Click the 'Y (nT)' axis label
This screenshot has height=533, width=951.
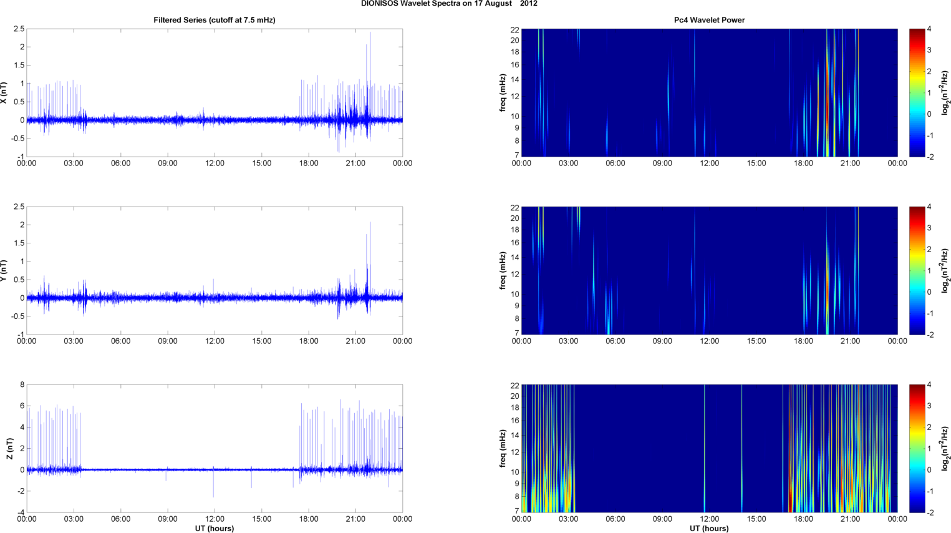4,270
